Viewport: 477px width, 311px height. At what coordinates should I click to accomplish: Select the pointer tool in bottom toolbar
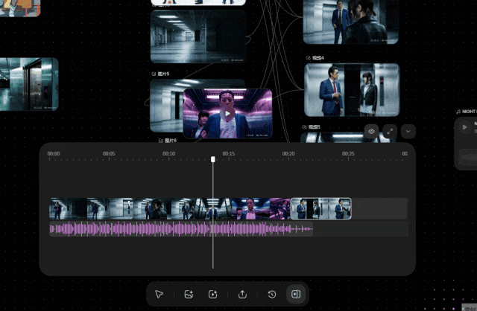[x=159, y=294]
